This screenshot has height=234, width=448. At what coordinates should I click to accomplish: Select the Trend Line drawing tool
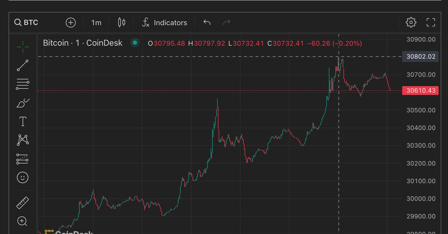pos(22,65)
